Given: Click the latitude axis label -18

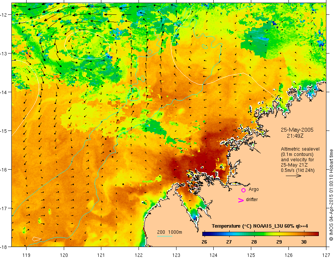Looking at the screenshot, I should pos(4,247).
